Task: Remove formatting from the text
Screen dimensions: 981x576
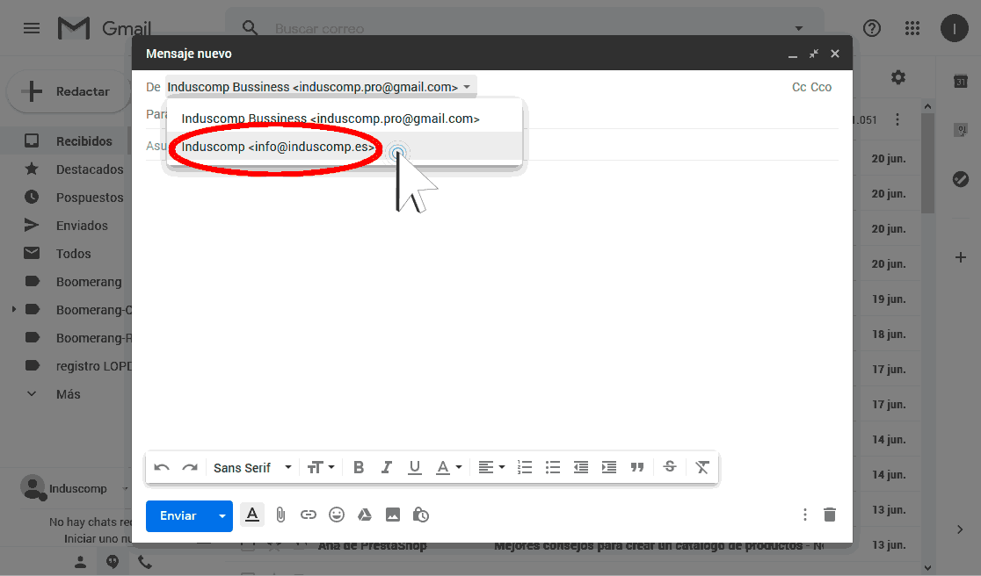Action: coord(702,467)
